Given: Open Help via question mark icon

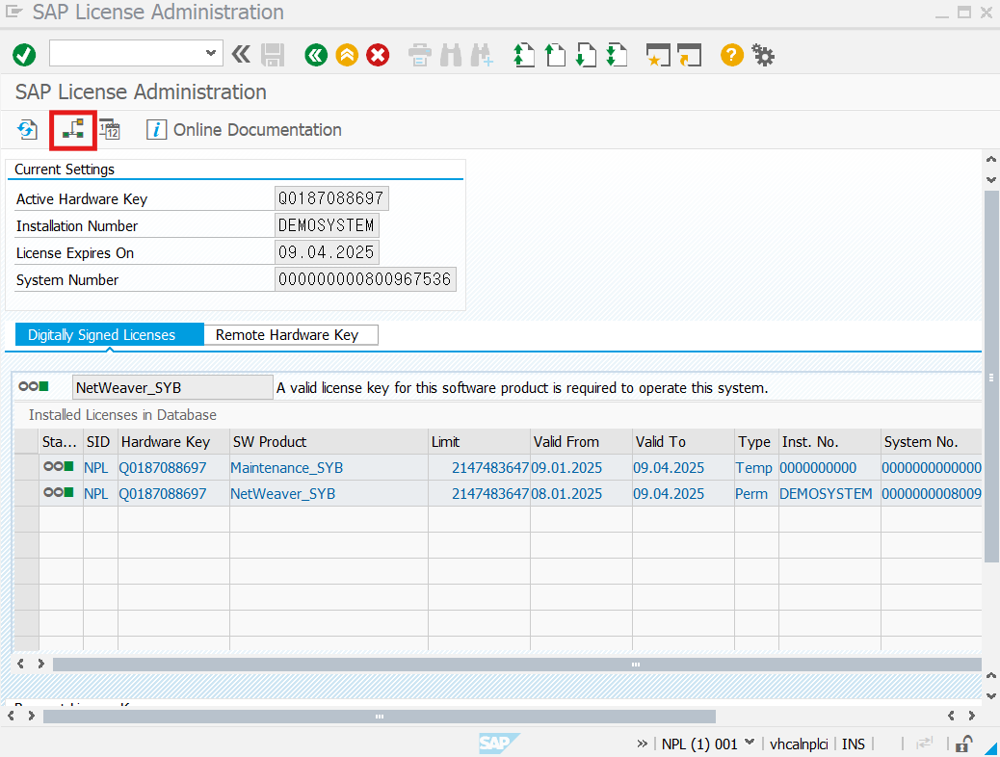Looking at the screenshot, I should [732, 55].
